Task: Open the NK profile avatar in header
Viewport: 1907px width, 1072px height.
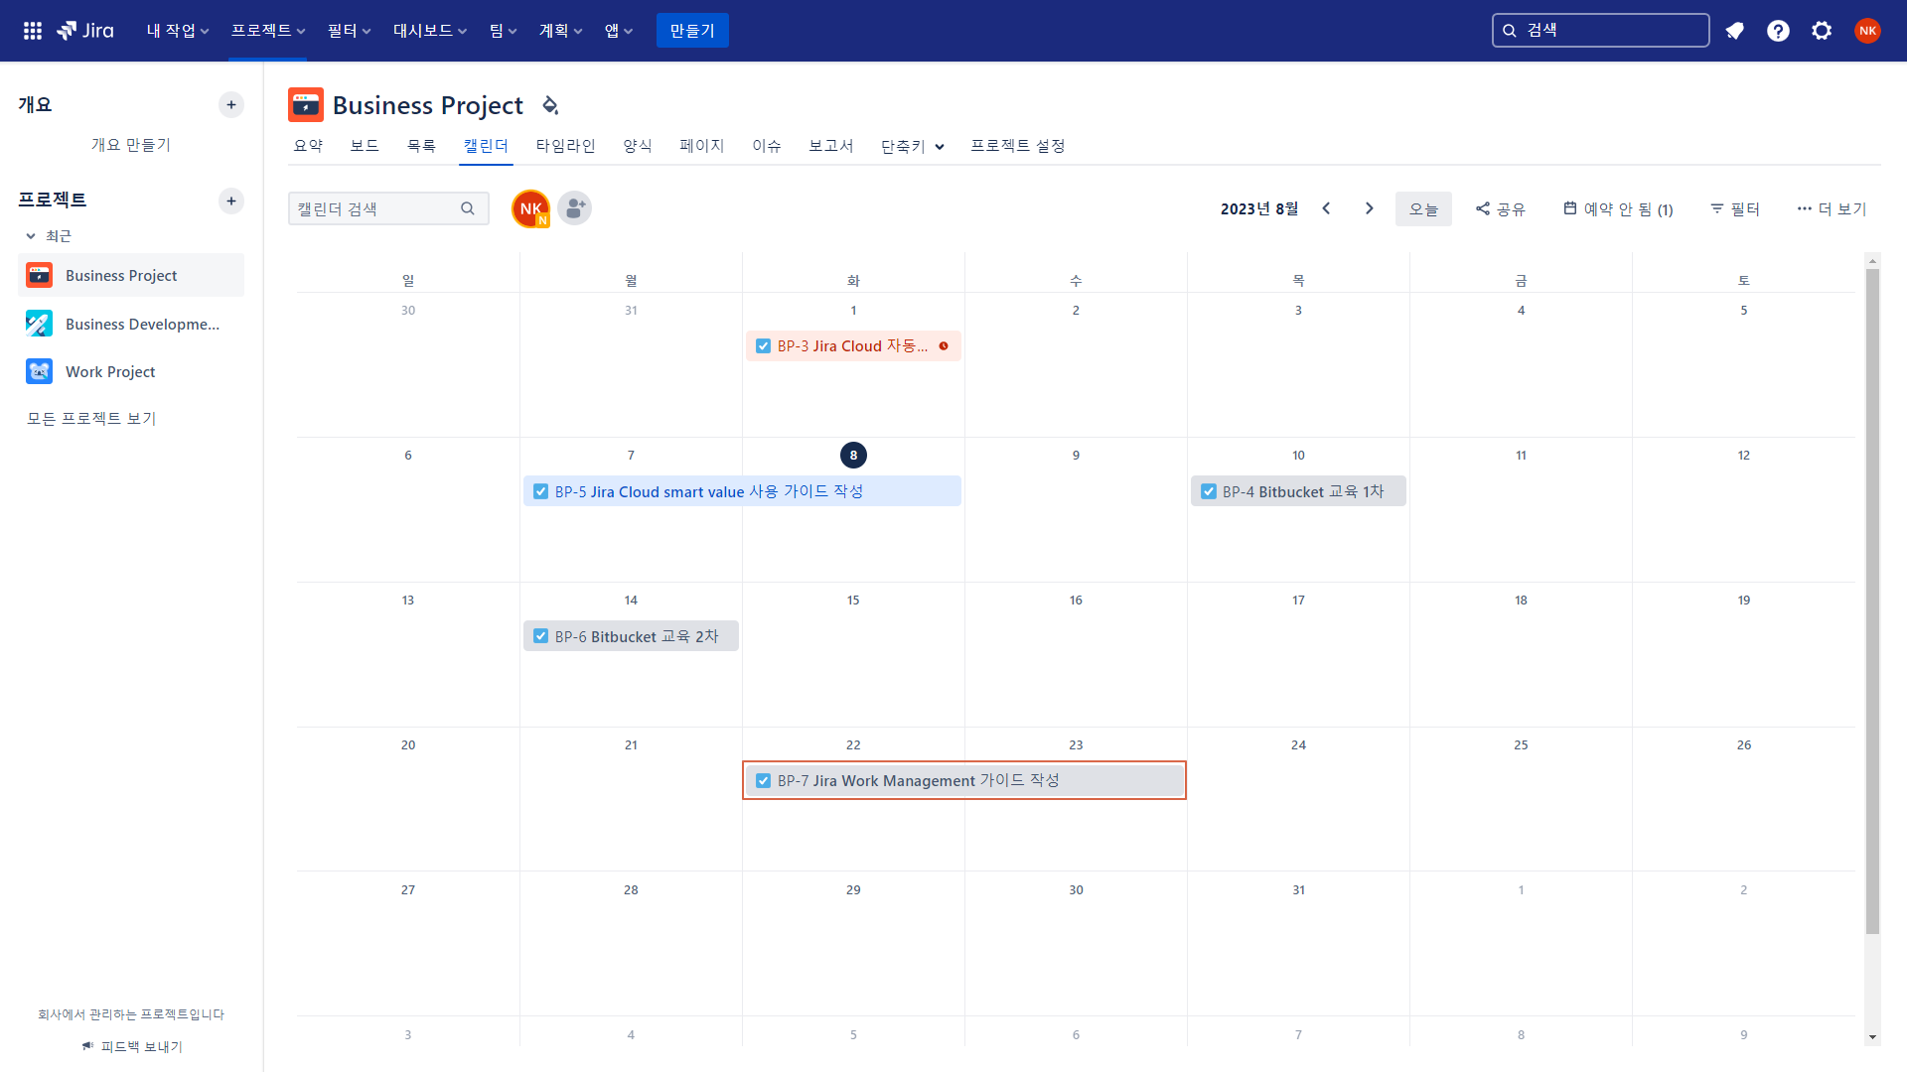Action: tap(1867, 31)
